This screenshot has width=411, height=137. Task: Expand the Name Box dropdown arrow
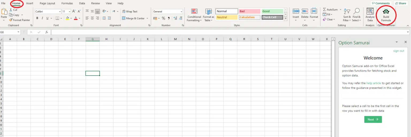point(18,32)
